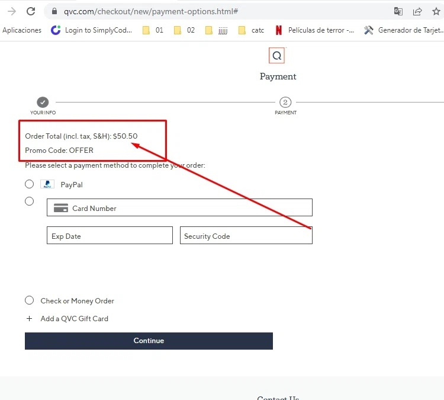Image resolution: width=444 pixels, height=400 pixels.
Task: Click the translate page icon
Action: pos(398,11)
